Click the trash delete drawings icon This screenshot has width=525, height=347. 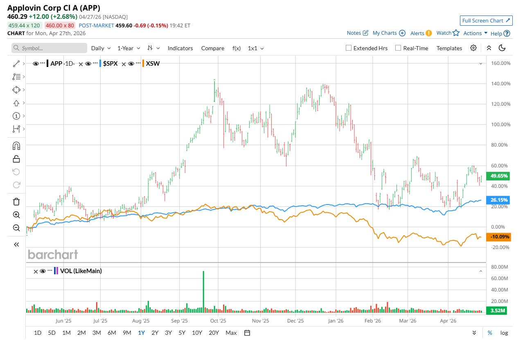coord(16,201)
